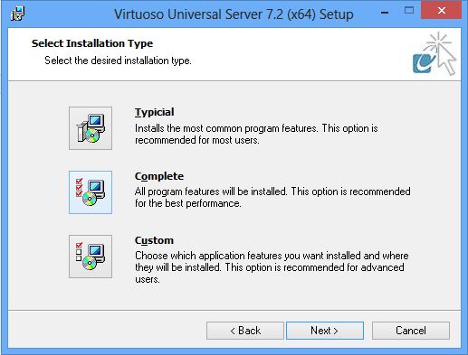Select the Typical installation icon button
468x355 pixels.
tap(91, 128)
